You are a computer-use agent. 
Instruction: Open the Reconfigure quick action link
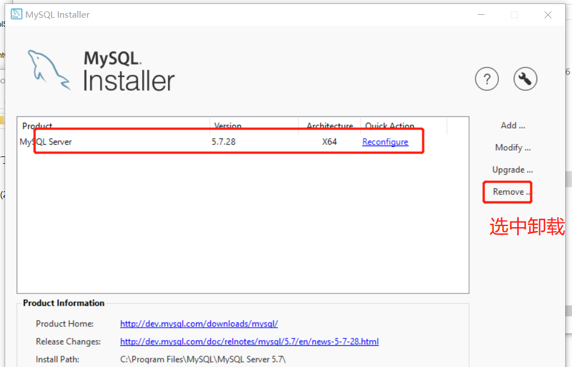(x=385, y=142)
